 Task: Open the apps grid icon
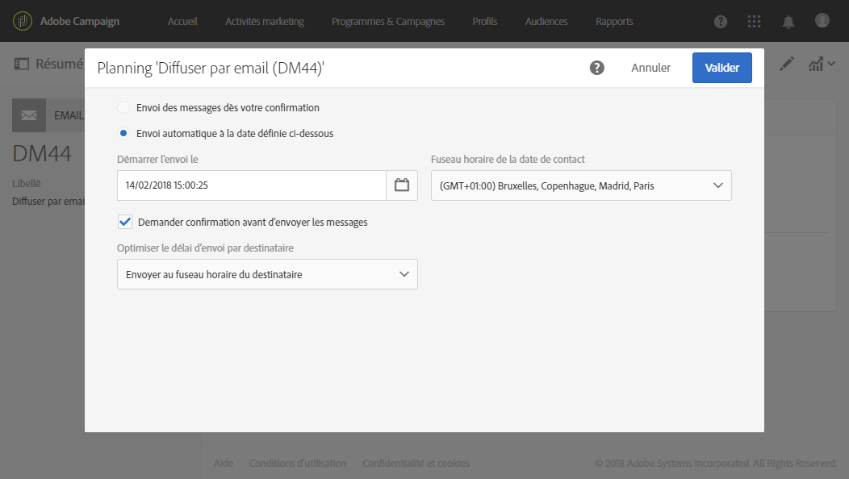tap(754, 22)
